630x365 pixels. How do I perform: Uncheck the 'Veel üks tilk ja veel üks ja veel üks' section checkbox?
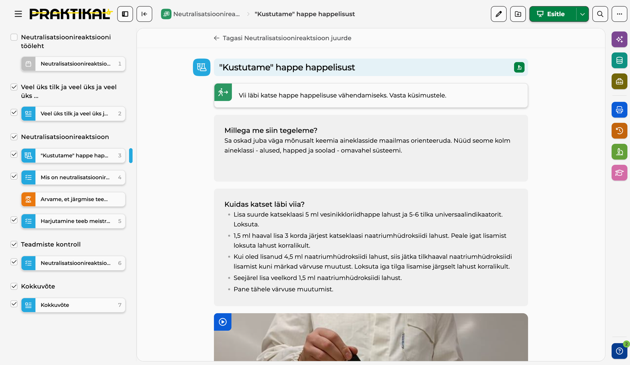tap(14, 87)
